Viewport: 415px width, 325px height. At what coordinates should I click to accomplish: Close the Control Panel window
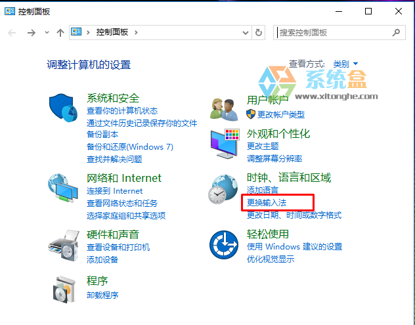pyautogui.click(x=399, y=11)
